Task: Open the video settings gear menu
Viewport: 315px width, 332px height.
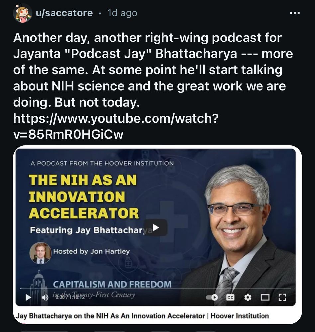Action: [x=247, y=297]
